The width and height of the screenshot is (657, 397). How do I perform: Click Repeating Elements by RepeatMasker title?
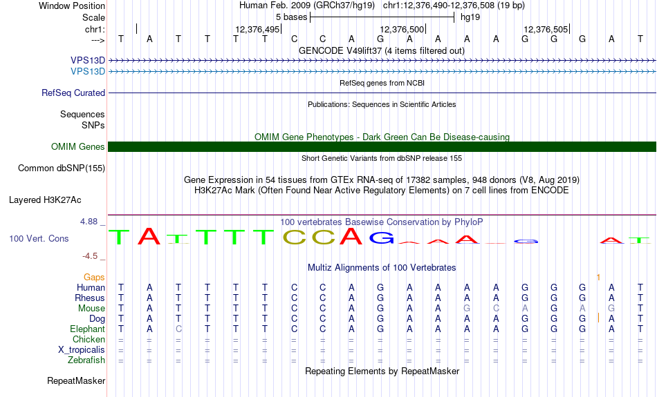coord(382,371)
